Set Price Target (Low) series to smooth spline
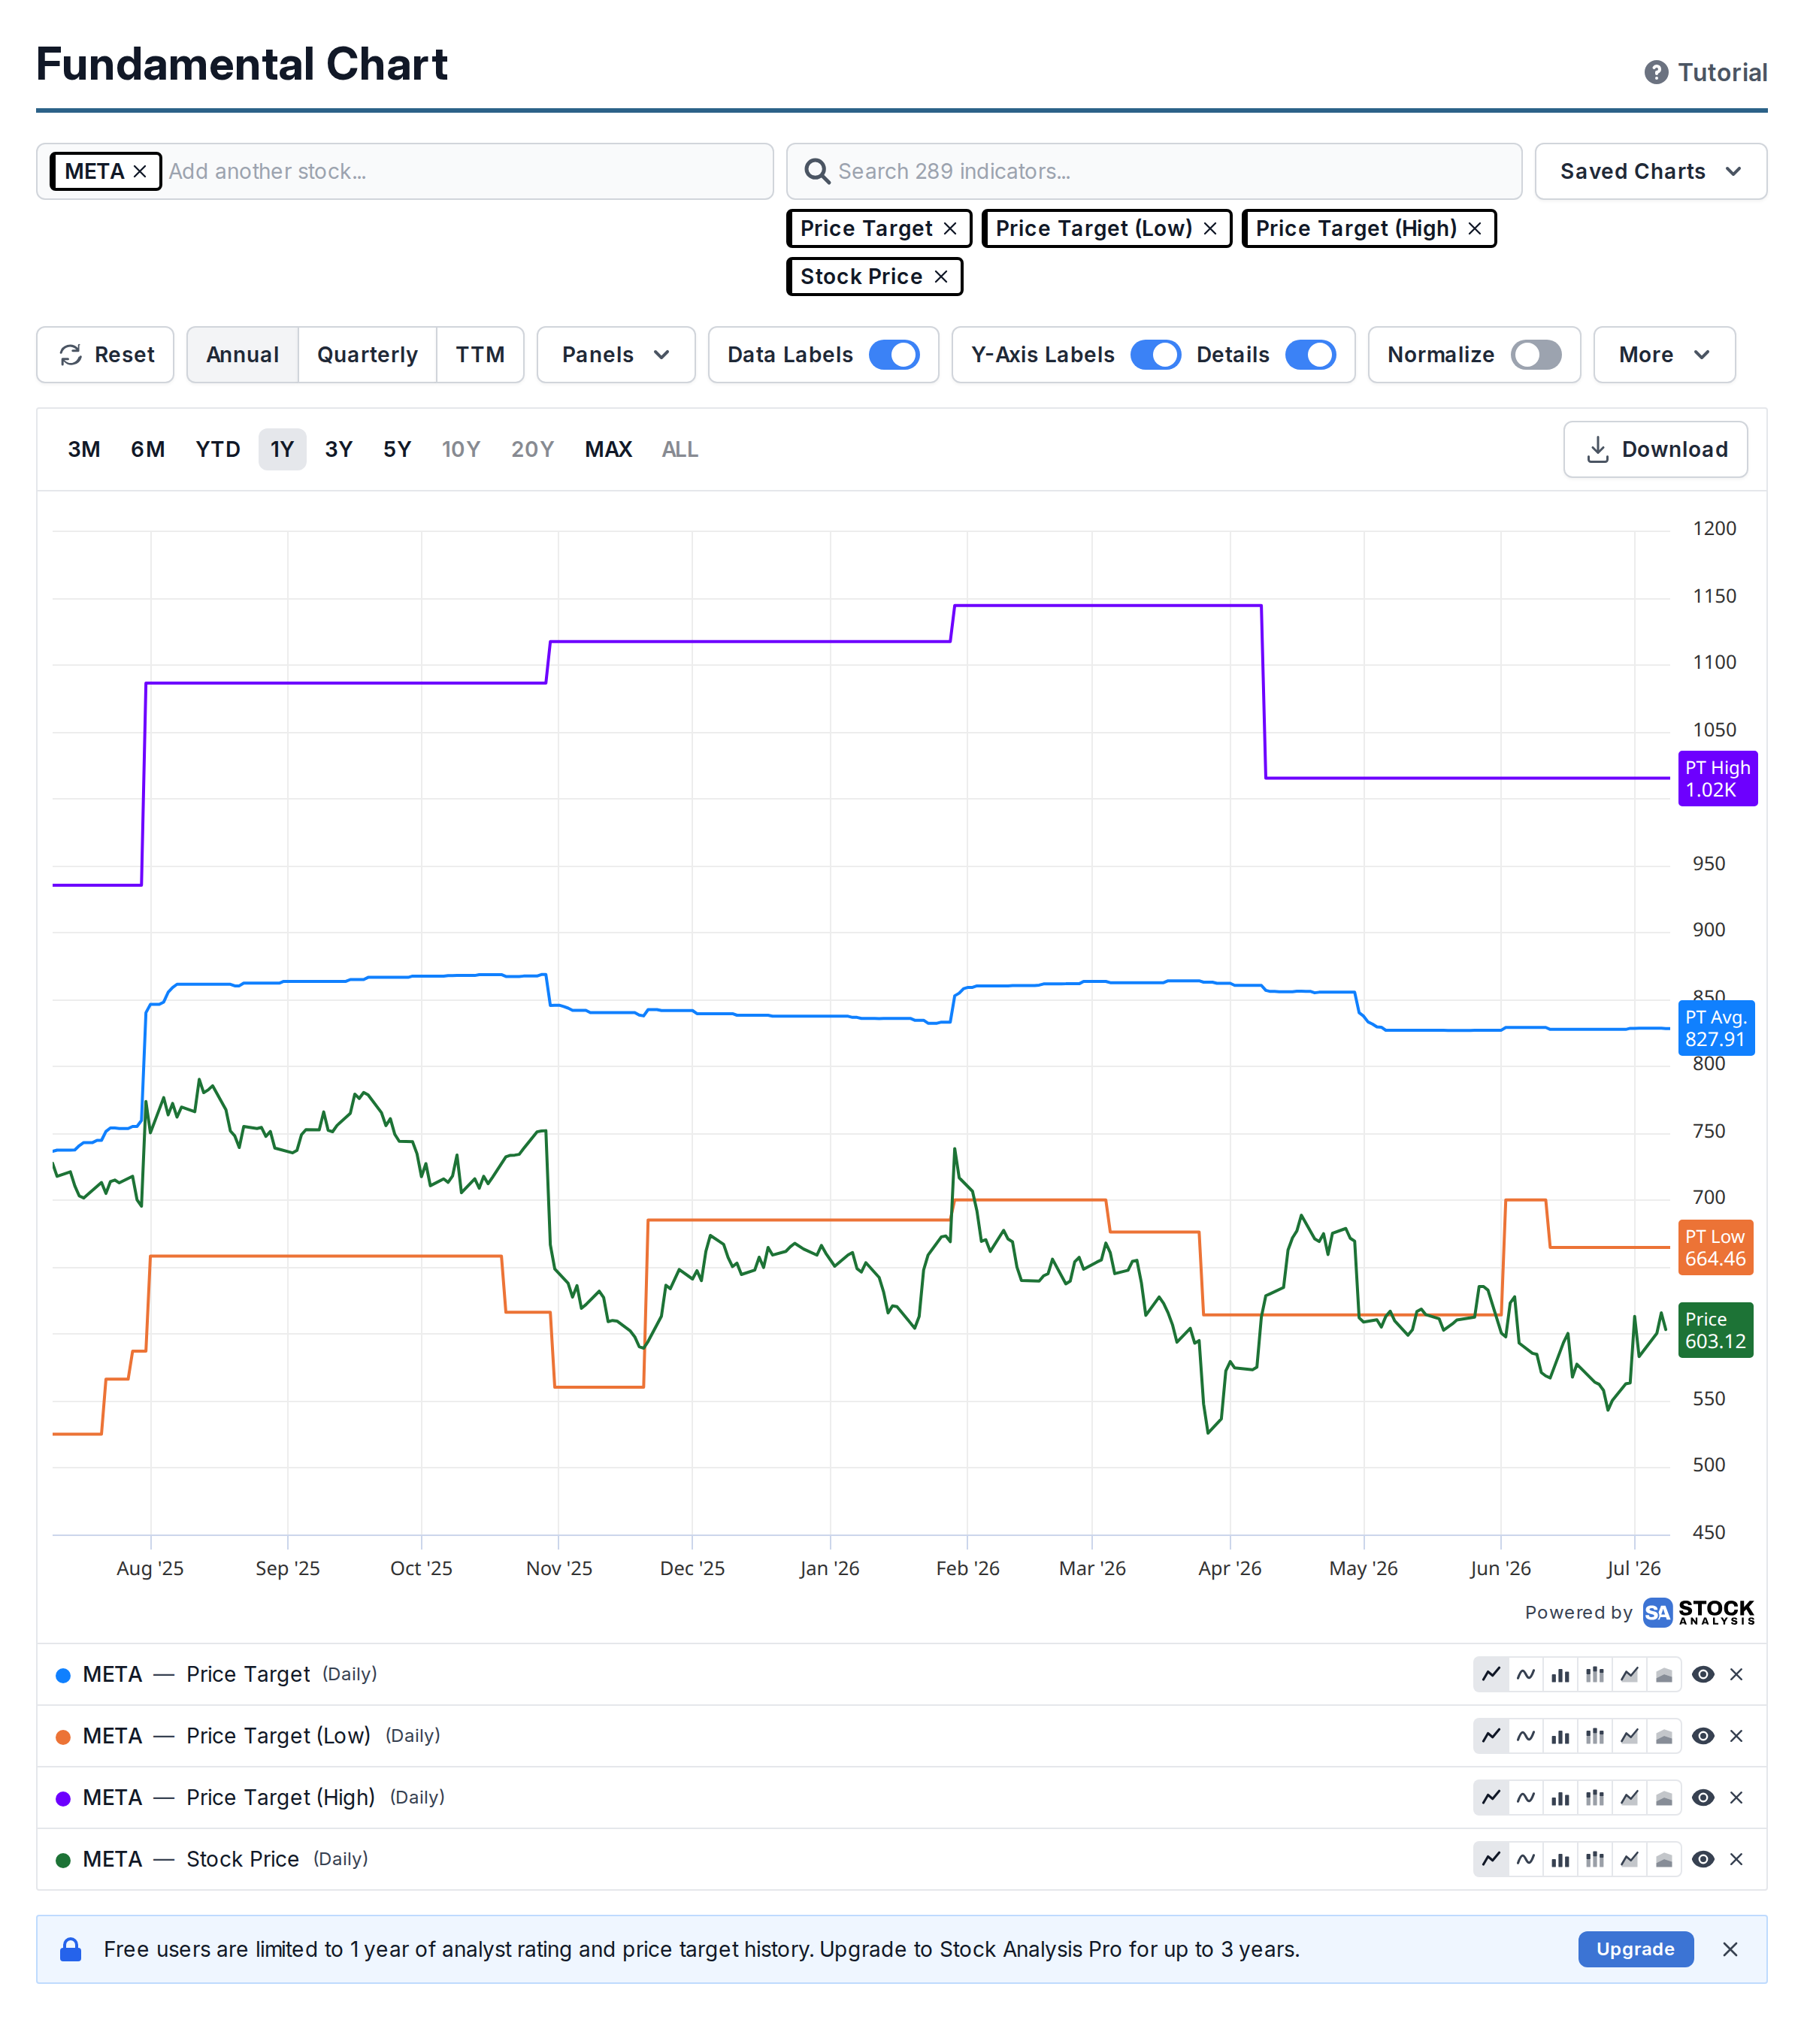Screen dimensions: 1804x2044 1525,1736
